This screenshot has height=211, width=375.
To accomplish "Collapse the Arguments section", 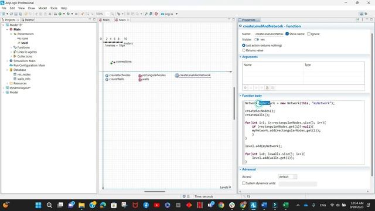I will pos(240,57).
